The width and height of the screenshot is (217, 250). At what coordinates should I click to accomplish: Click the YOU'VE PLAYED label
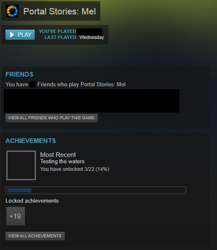58,31
